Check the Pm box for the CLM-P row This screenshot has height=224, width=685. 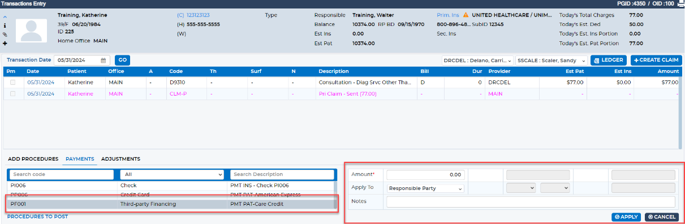point(12,94)
